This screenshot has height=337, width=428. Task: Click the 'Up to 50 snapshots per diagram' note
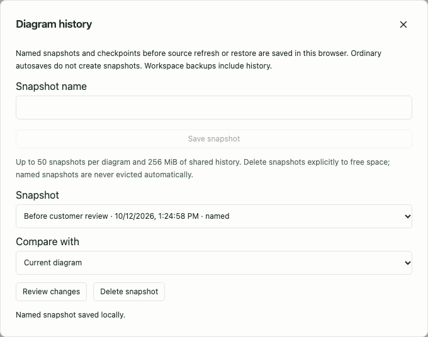(203, 168)
